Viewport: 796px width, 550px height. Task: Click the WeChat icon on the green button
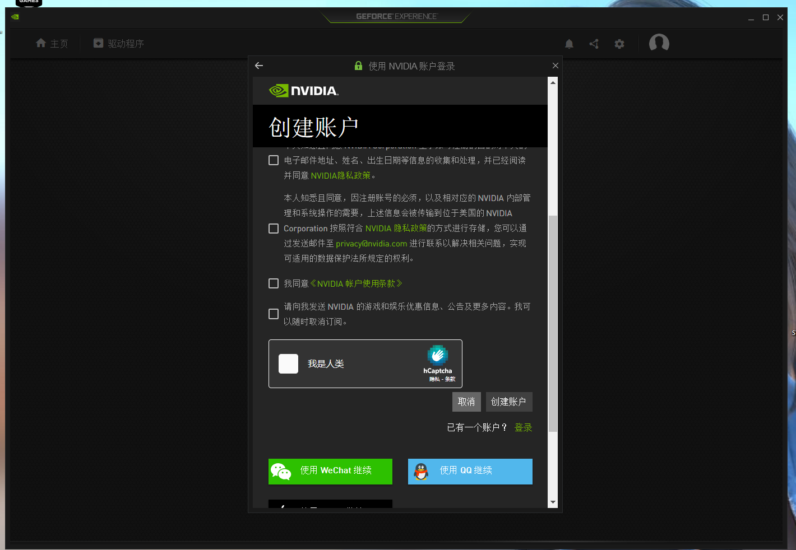[282, 471]
